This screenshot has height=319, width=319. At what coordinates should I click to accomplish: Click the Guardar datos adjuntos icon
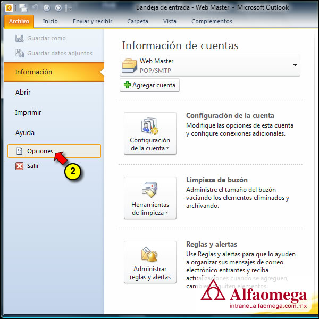[x=20, y=53]
